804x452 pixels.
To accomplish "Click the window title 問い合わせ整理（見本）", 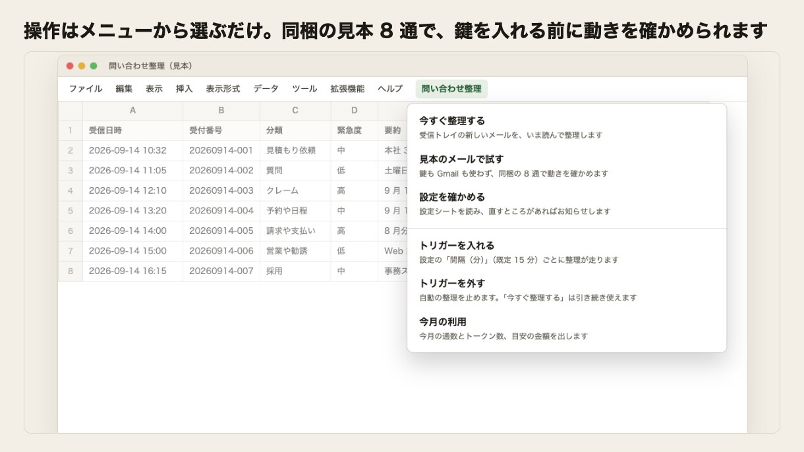I will tap(150, 66).
